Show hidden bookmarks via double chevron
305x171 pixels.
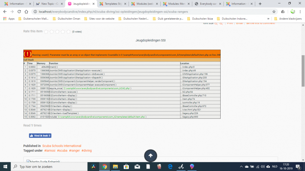coord(268,19)
